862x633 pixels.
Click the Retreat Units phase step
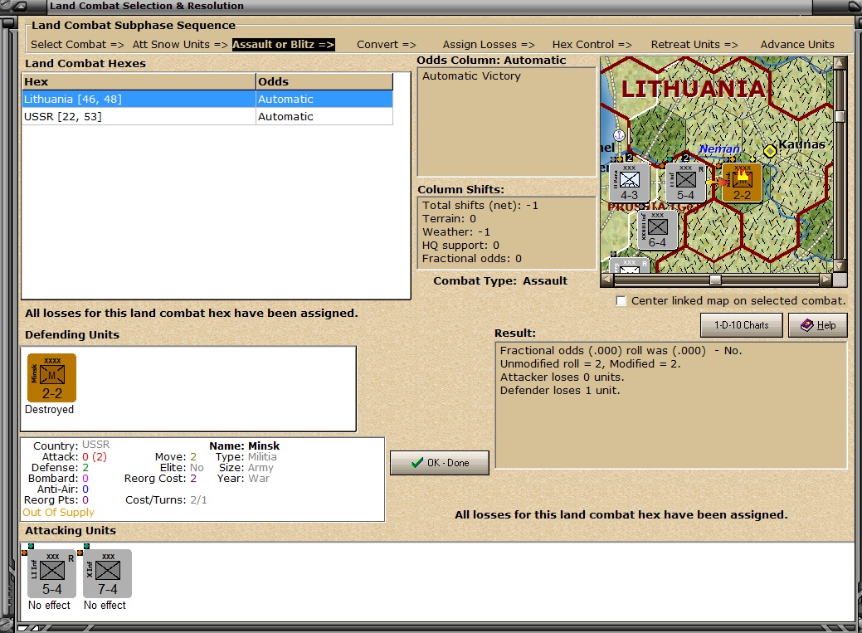[x=694, y=45]
